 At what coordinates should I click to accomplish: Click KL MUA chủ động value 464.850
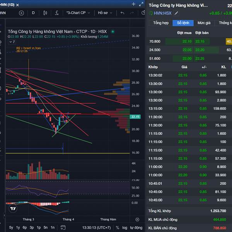coord(220,220)
